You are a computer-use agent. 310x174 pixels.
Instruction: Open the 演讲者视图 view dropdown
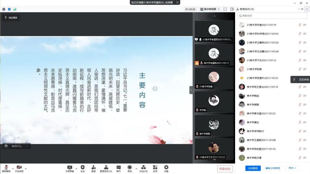pos(209,9)
